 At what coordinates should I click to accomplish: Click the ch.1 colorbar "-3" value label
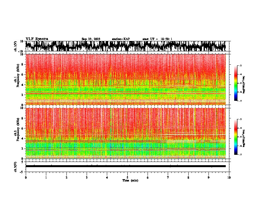click(x=240, y=65)
